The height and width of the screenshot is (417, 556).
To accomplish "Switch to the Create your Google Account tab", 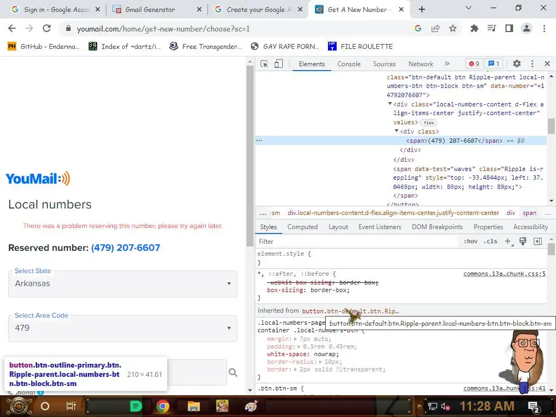I will pos(258,10).
